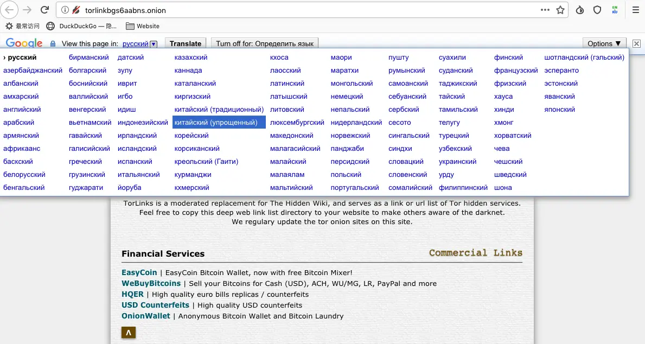645x344 pixels.
Task: Bookmark this page with the star icon
Action: coord(560,10)
